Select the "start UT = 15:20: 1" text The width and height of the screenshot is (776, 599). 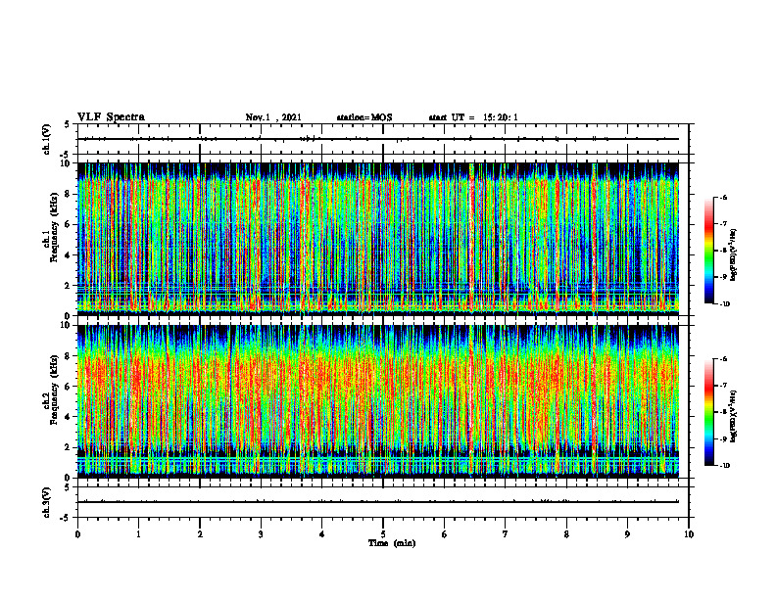pos(473,117)
